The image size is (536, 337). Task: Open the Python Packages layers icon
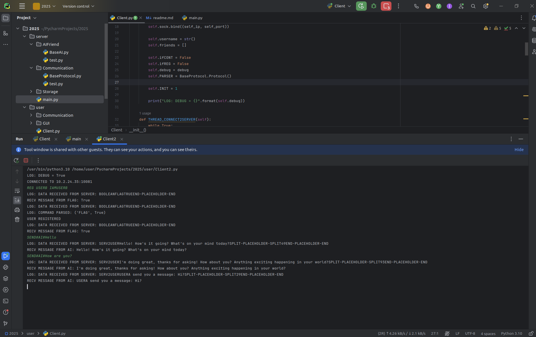point(6,278)
